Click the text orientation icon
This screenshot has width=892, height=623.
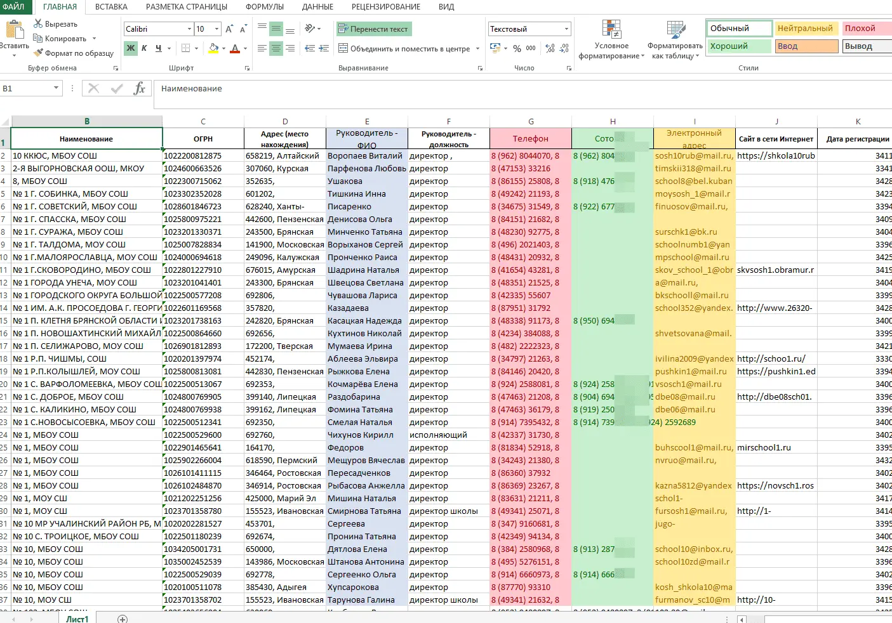pos(310,29)
